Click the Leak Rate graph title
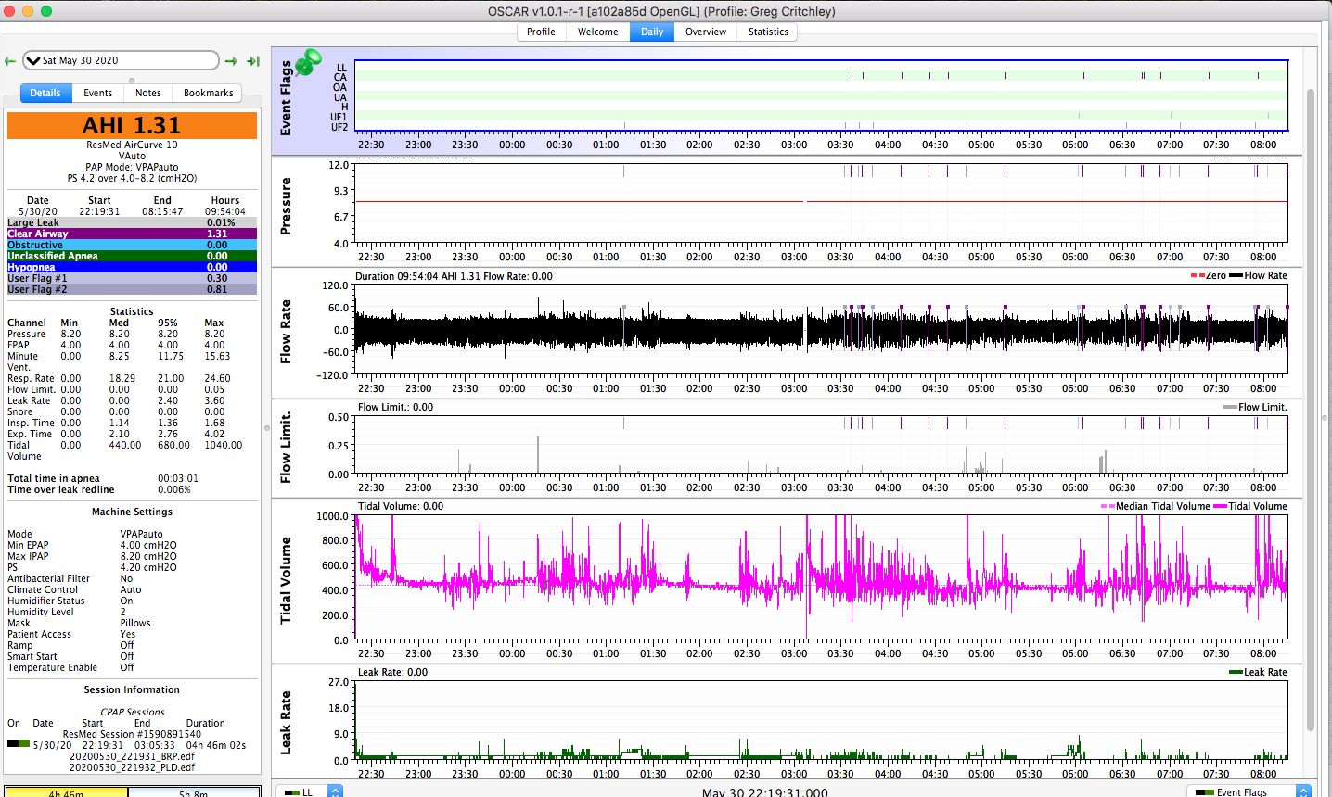The height and width of the screenshot is (797, 1332). tap(286, 722)
